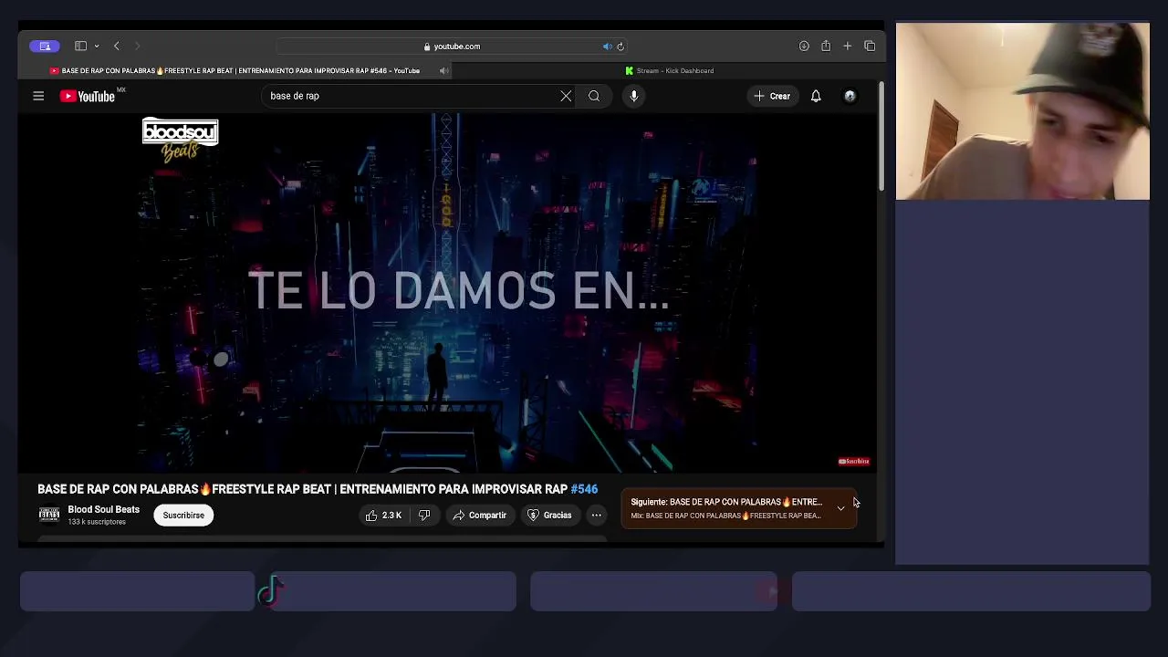Viewport: 1168px width, 657px height.
Task: Open the Blood Soul Beats channel name
Action: point(103,509)
